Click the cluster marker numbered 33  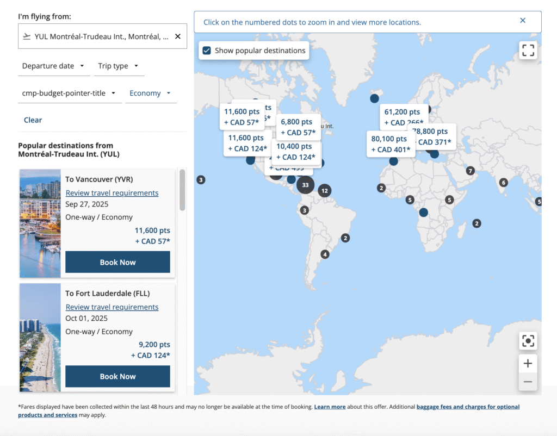[305, 185]
